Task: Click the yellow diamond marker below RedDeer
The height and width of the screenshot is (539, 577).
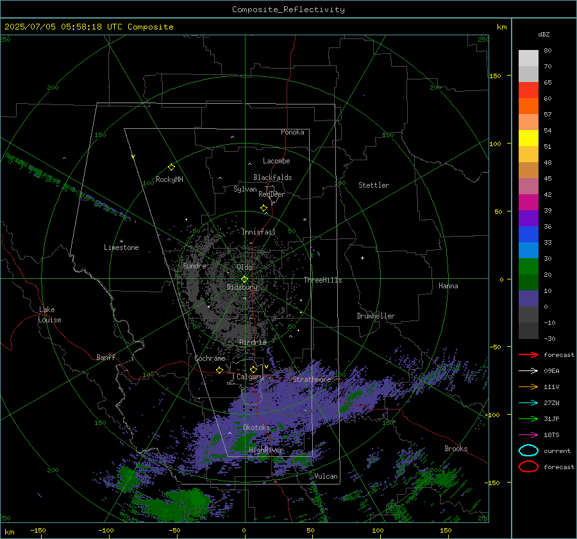Action: [263, 208]
